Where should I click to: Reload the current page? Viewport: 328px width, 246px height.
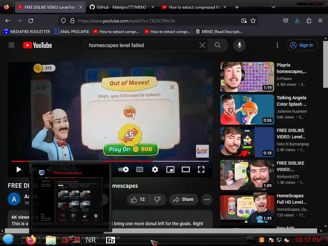coord(31,21)
